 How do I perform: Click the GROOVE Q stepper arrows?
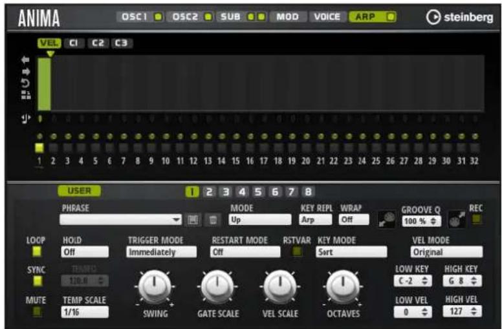pyautogui.click(x=433, y=221)
